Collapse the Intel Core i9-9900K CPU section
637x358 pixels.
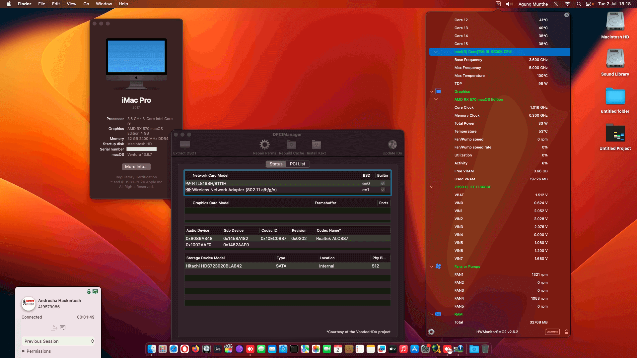tap(436, 52)
